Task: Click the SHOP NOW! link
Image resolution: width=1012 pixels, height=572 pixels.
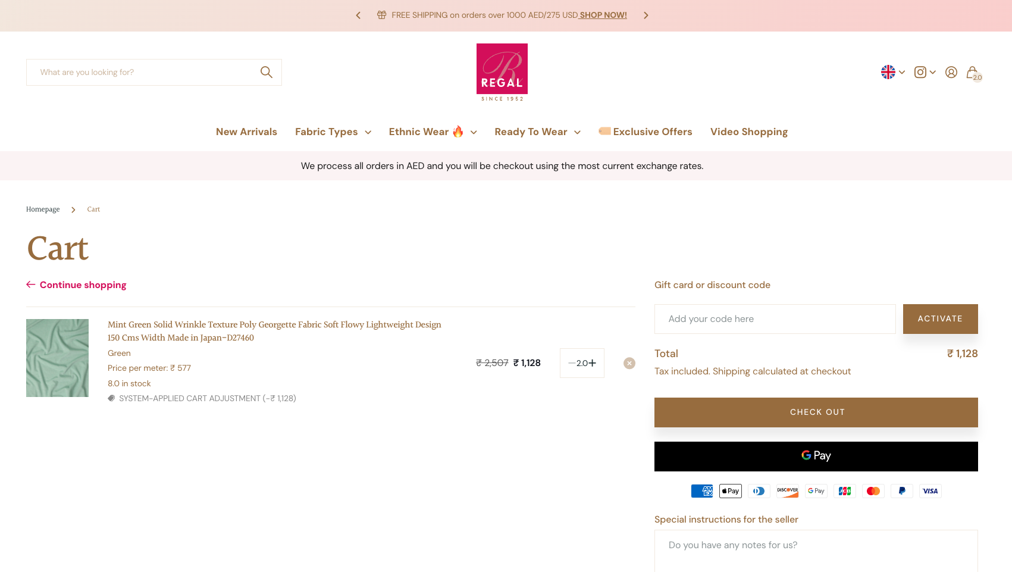Action: (x=603, y=15)
